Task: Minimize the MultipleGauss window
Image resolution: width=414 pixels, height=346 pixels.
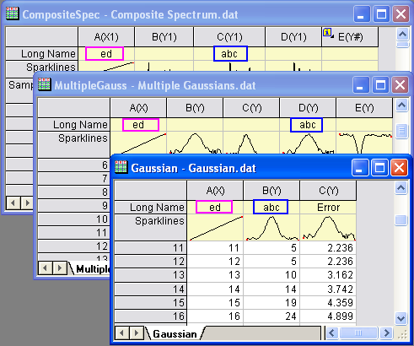Action: 361,85
